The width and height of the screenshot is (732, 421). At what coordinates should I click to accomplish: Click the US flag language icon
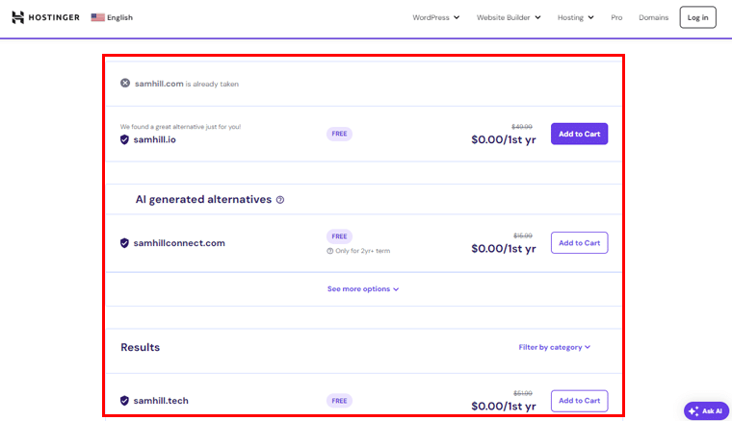pyautogui.click(x=97, y=17)
